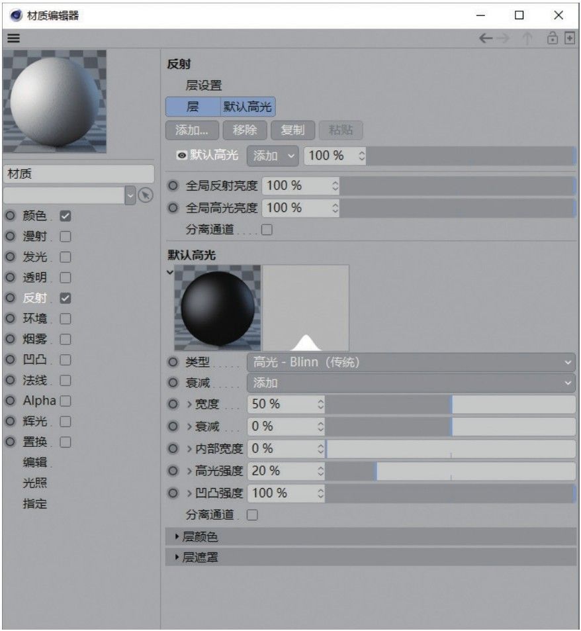Click the 全局反射亮度 keyframe dot
The width and height of the screenshot is (581, 631).
click(x=173, y=186)
